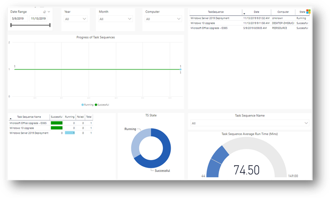This screenshot has height=198, width=330.
Task: Click the Running state cell in top table
Action: click(301, 18)
